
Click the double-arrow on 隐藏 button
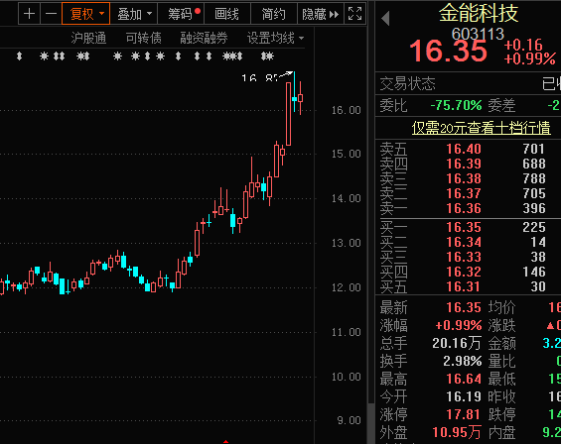pyautogui.click(x=334, y=15)
